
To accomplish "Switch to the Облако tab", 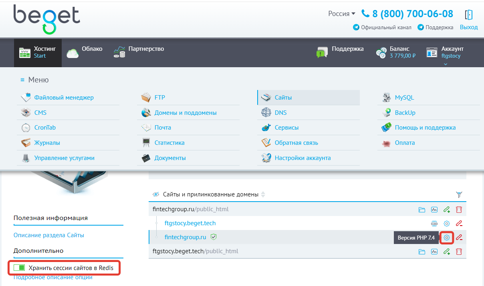I will (x=85, y=52).
